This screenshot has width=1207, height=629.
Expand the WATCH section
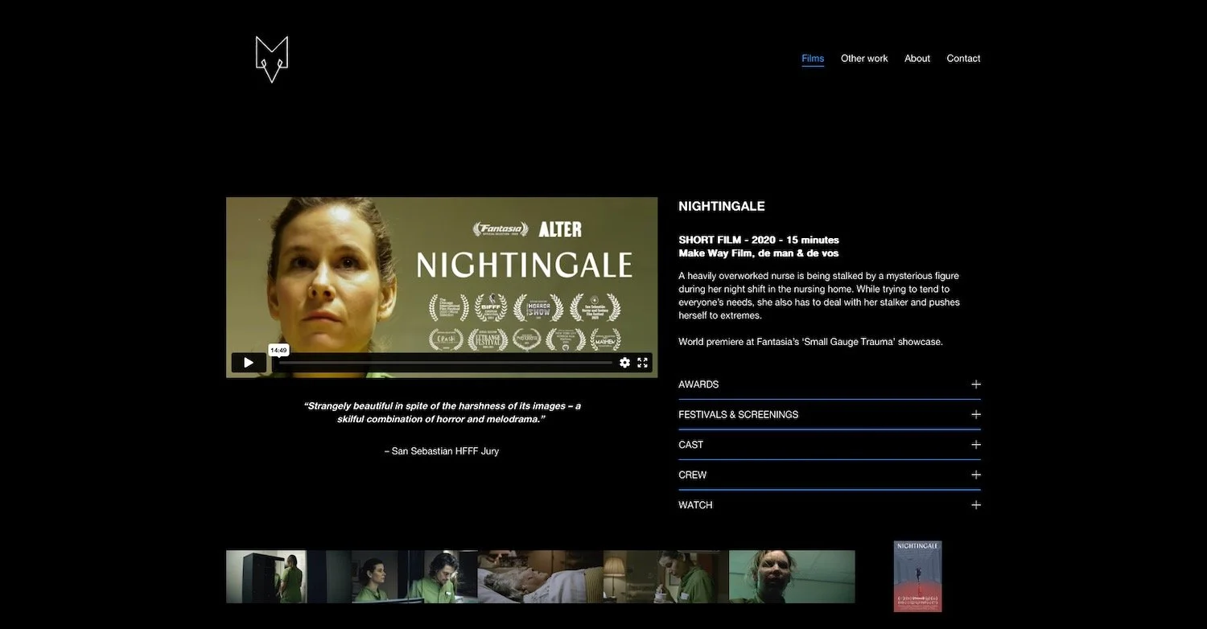[830, 505]
